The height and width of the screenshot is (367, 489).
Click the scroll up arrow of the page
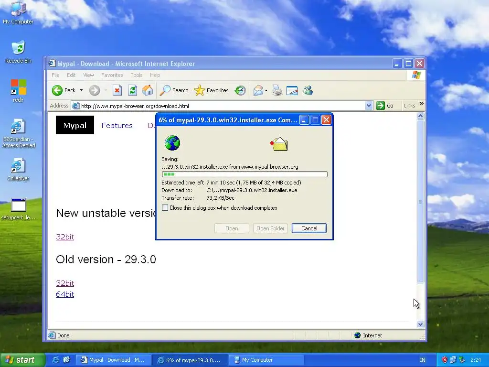pyautogui.click(x=420, y=116)
